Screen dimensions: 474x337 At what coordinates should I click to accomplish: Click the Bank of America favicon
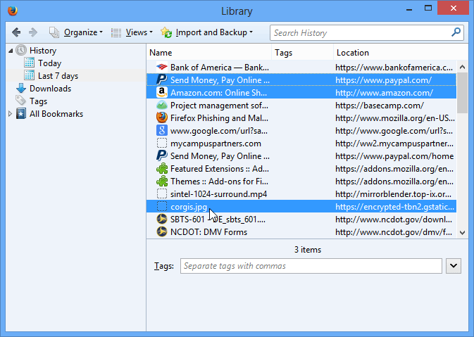pos(162,67)
